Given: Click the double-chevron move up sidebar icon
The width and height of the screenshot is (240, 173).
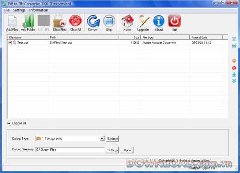Looking at the screenshot, I should [x=234, y=75].
